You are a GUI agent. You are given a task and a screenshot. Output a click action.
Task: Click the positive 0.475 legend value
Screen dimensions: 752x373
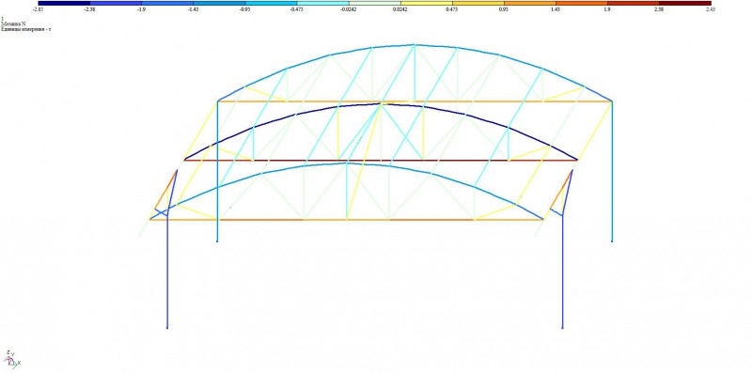click(x=452, y=9)
